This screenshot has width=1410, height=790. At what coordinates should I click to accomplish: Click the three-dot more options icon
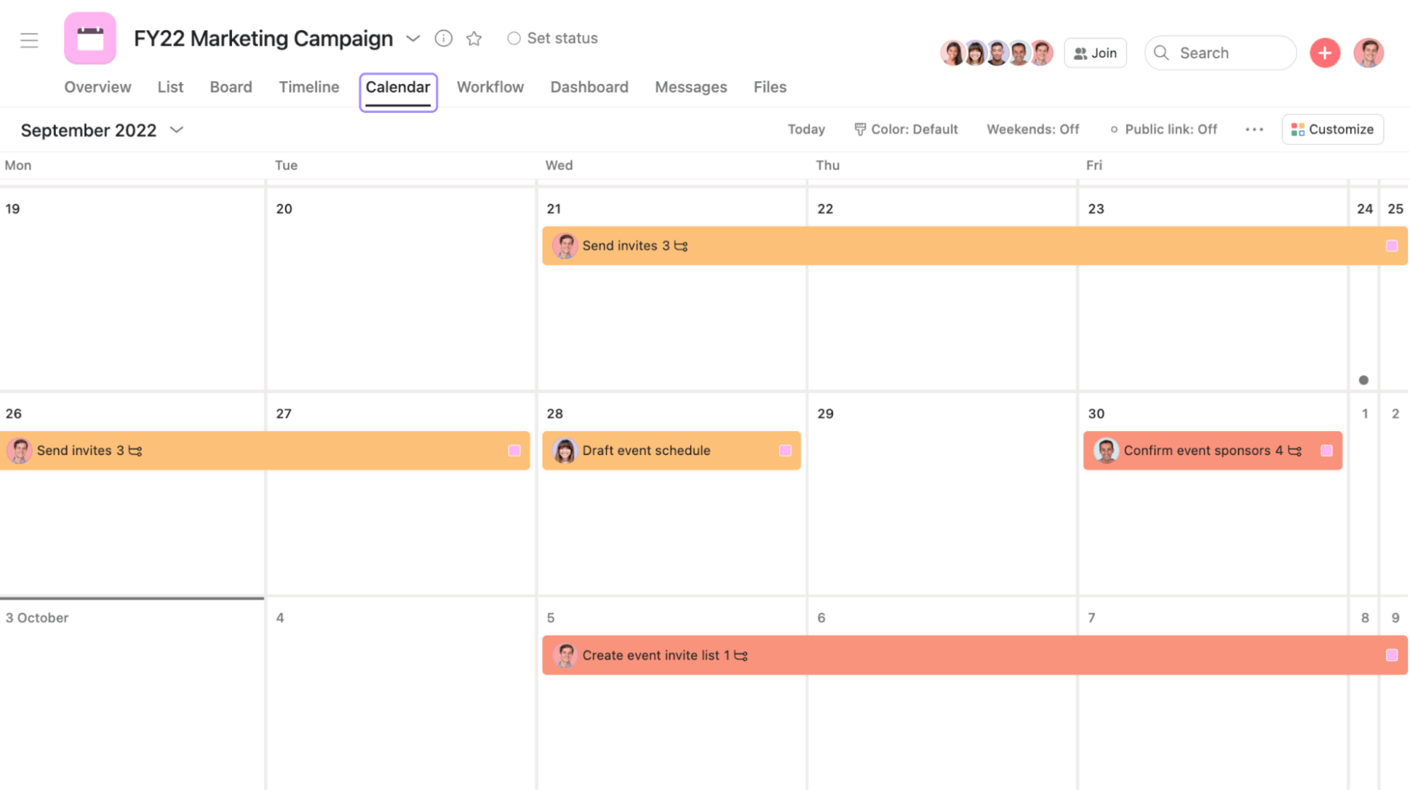[1254, 128]
